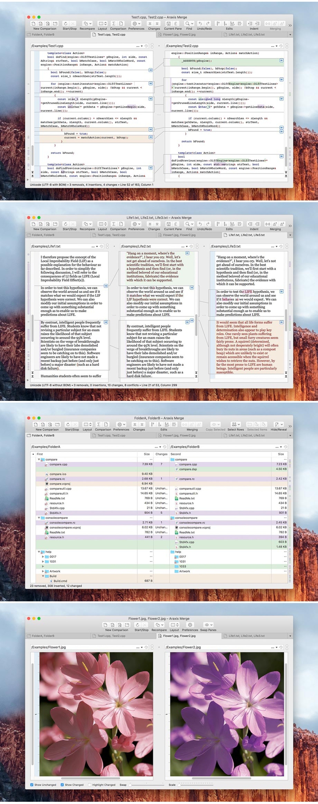
Task: Switch to Life1.txt tab in Flower window
Action: [254, 636]
